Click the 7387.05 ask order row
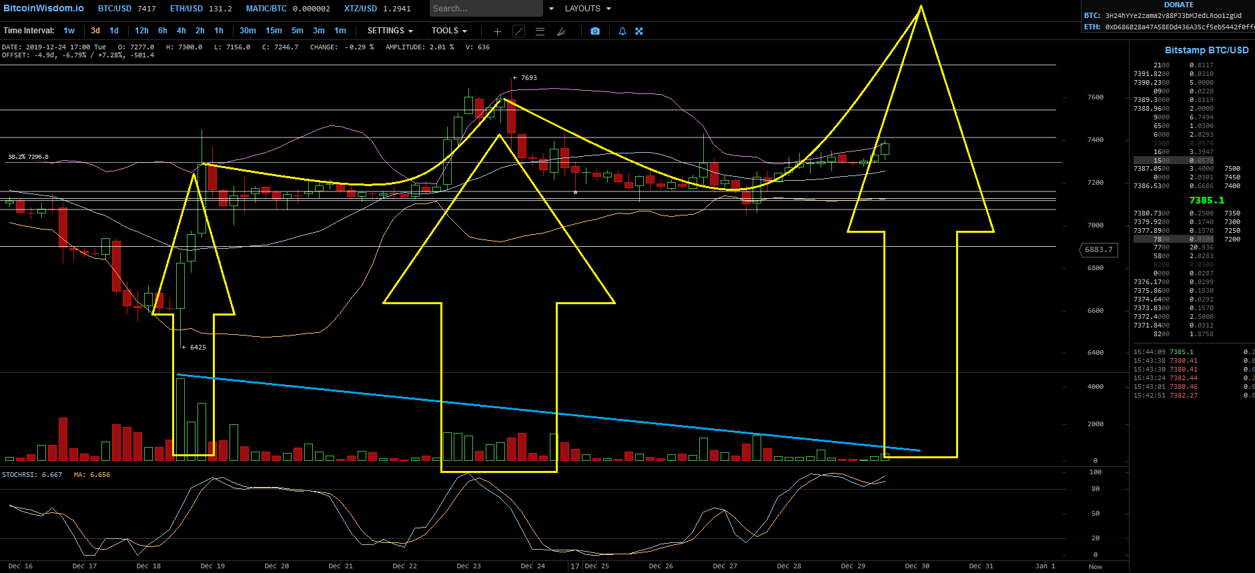 [1174, 169]
